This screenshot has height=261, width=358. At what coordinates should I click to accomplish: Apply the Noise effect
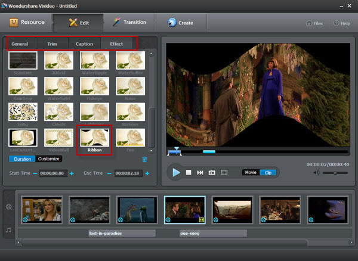point(130,86)
